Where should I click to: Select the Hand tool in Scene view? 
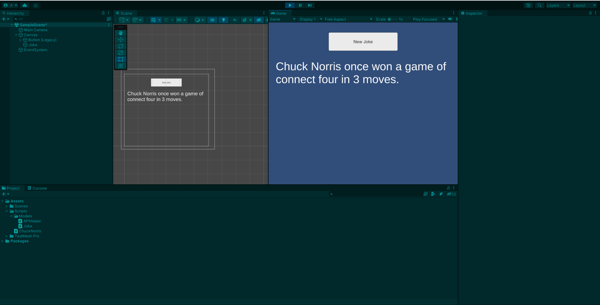(121, 33)
